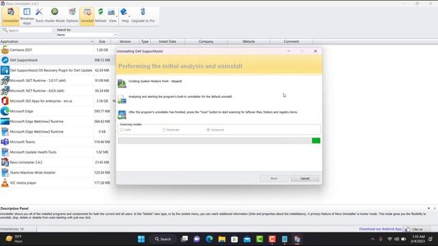Select the Dell SupportAssist row icon
Image resolution: width=438 pixels, height=246 pixels.
5,60
